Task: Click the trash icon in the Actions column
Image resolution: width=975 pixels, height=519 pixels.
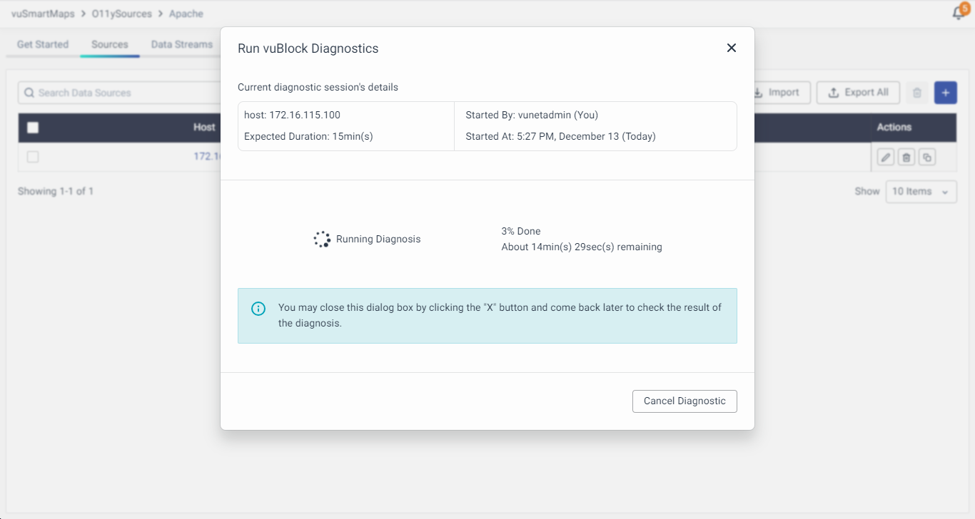Action: (906, 158)
